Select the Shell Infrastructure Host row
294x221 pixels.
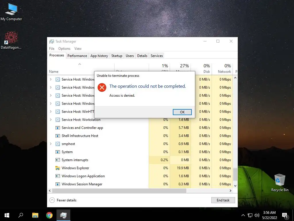pos(140,136)
